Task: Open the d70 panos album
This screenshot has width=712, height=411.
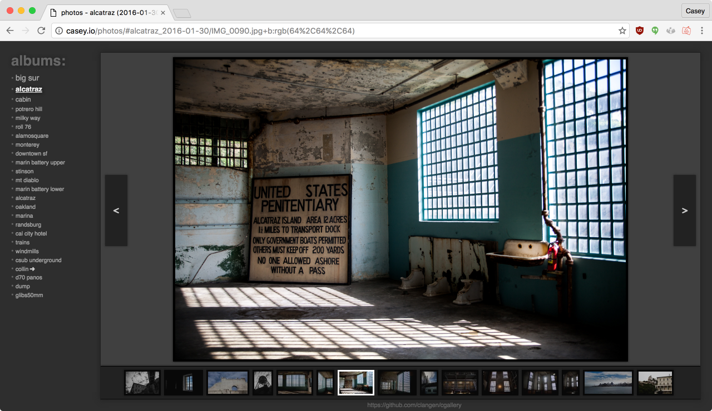Action: [x=29, y=277]
